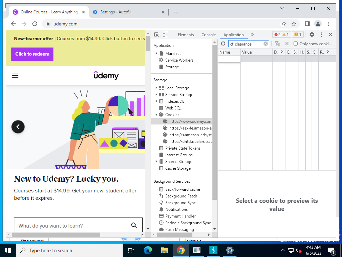342x257 pixels.
Task: Click the sidebar vertical scrollbar thumb
Action: pos(214,122)
